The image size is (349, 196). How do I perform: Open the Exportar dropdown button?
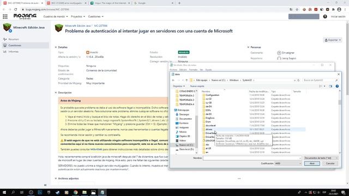[x=333, y=40]
